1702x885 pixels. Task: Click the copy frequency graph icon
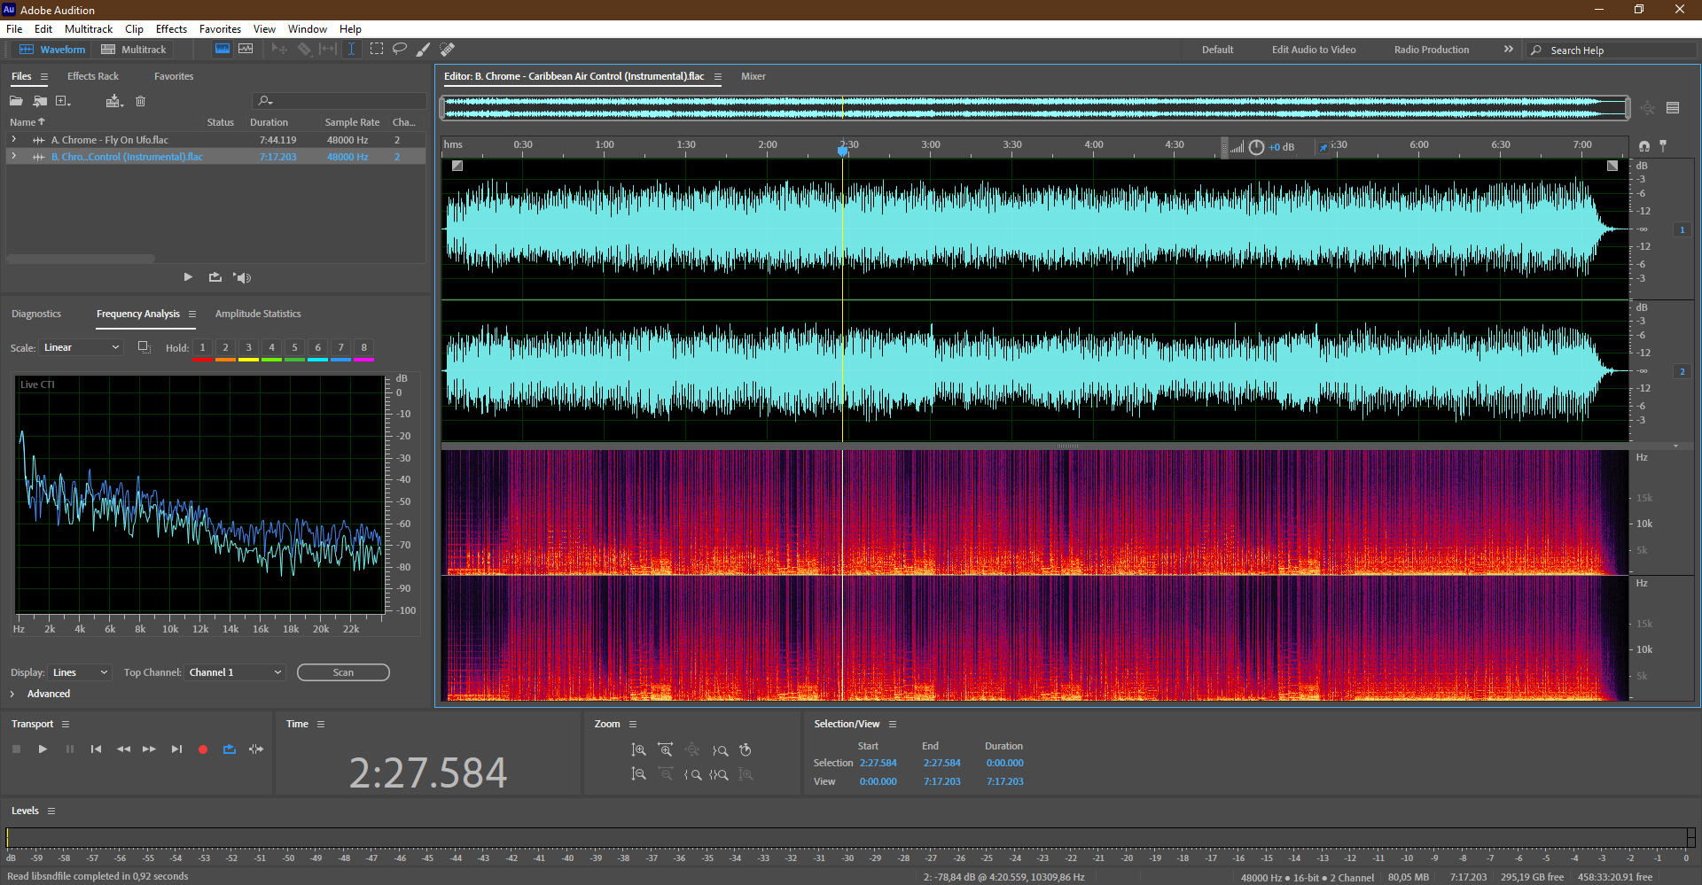pos(144,347)
